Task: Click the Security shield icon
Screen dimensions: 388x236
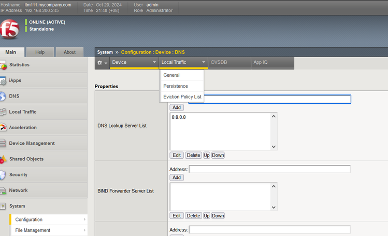Action: click(3, 175)
